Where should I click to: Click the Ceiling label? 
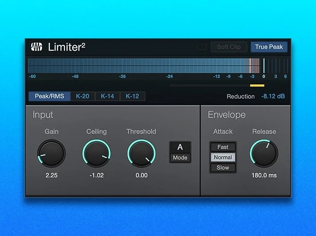click(96, 132)
